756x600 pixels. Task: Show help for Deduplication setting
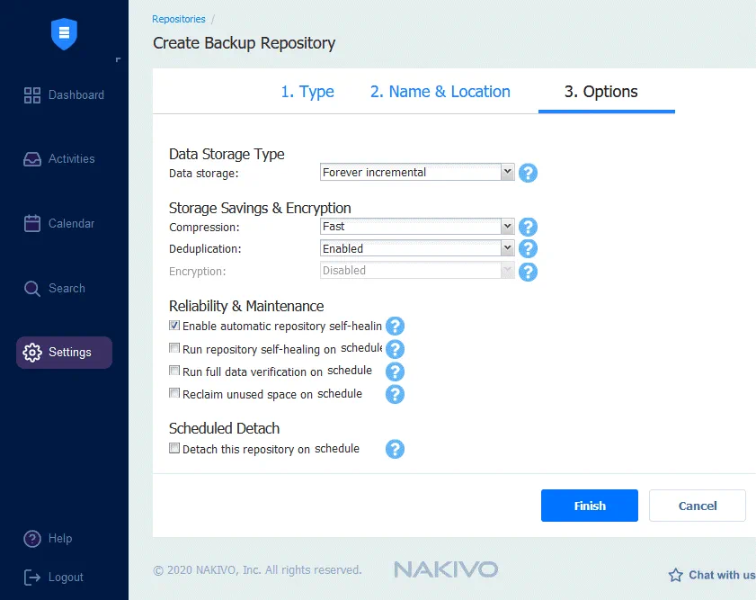[529, 249]
